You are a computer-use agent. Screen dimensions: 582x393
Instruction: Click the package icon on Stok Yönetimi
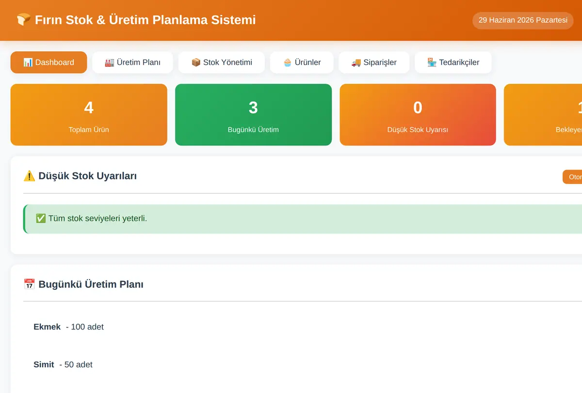(196, 63)
